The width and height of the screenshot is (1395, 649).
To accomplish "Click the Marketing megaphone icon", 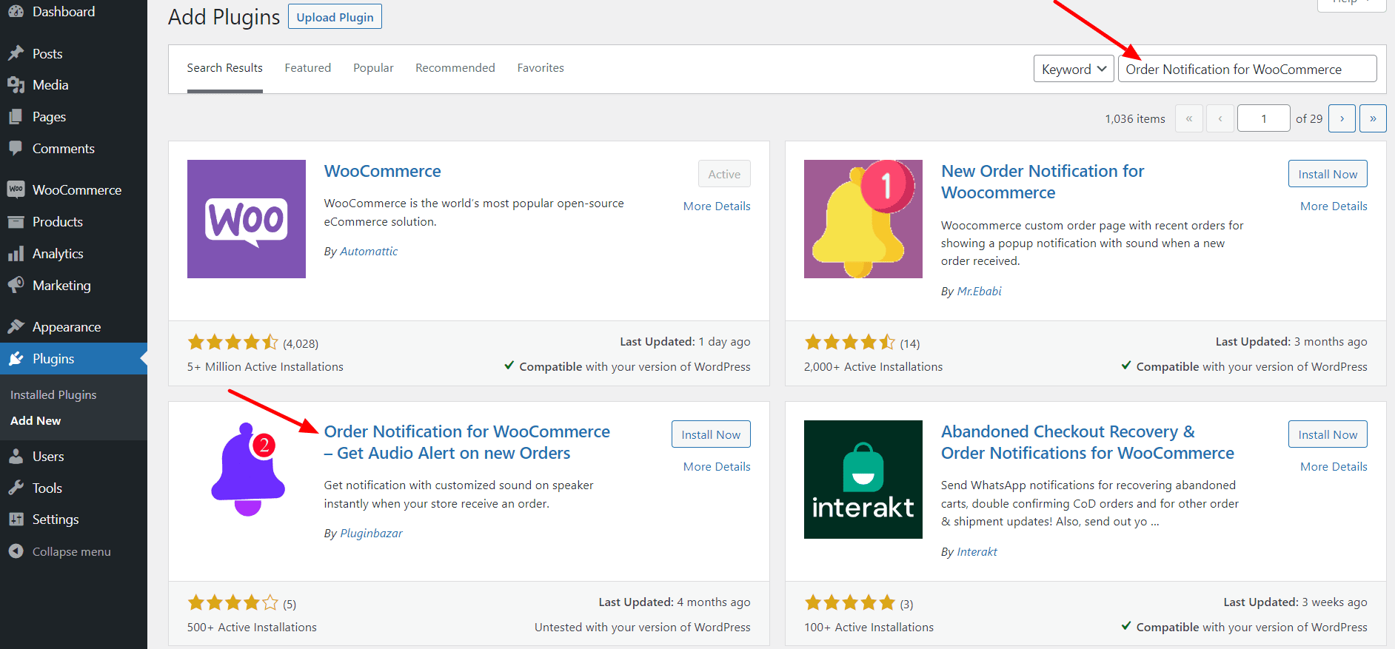I will [16, 285].
